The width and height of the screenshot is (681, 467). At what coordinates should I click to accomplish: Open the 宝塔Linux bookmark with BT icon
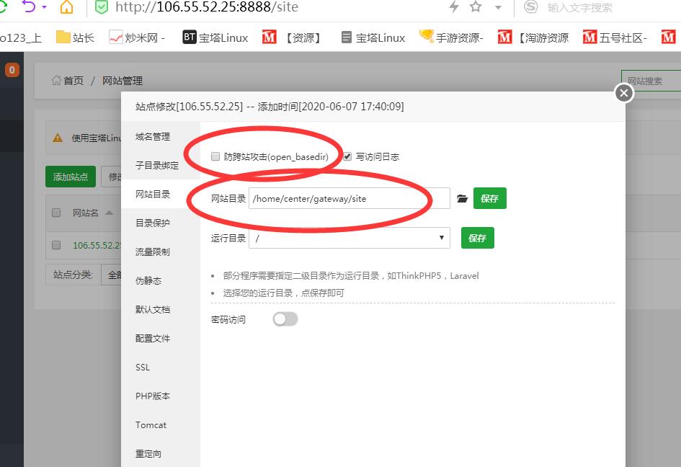215,37
